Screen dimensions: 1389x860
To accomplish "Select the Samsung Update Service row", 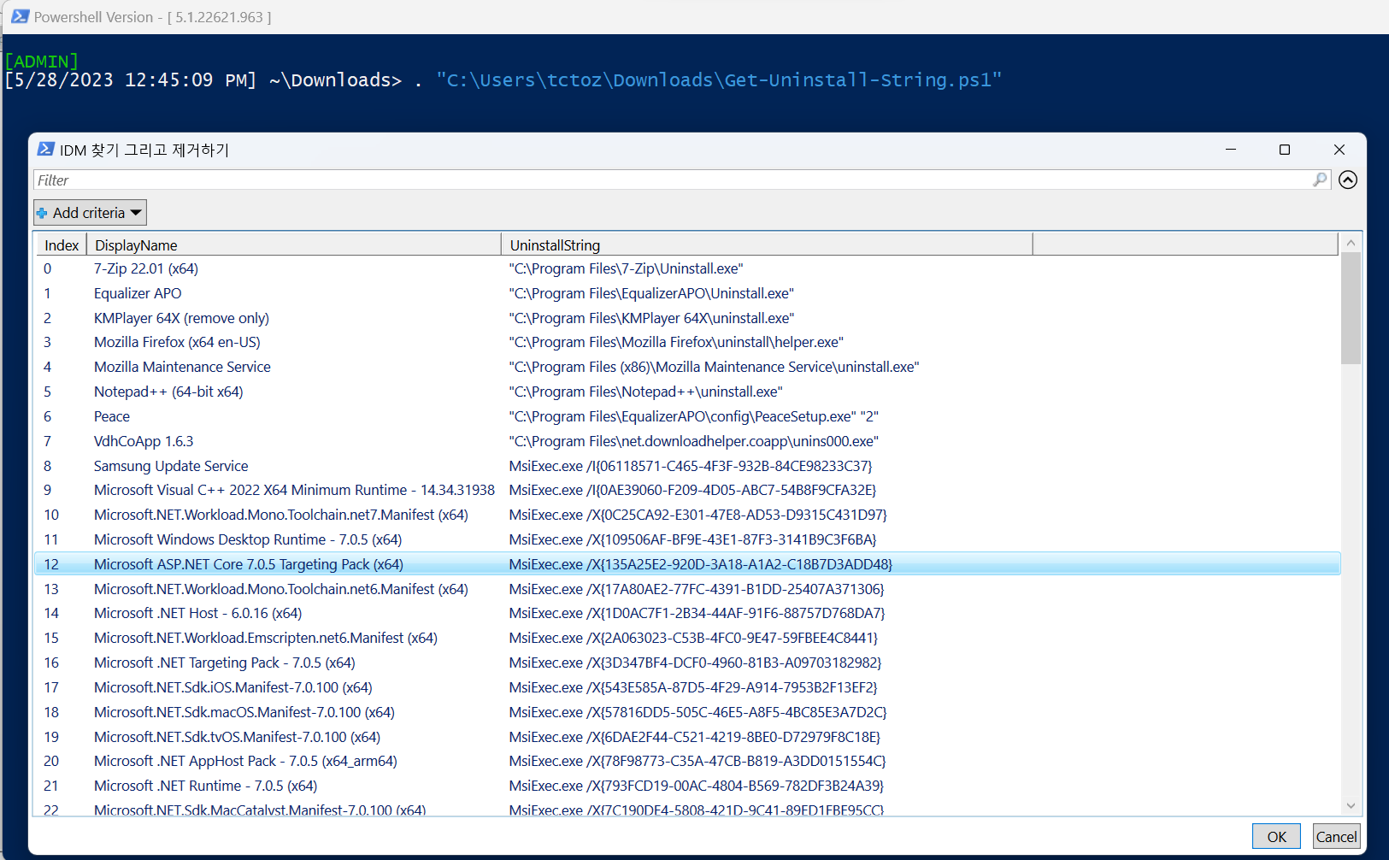I will tap(687, 466).
